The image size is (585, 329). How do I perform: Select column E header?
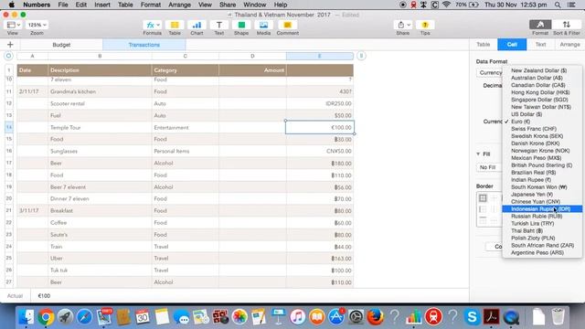[x=320, y=56]
